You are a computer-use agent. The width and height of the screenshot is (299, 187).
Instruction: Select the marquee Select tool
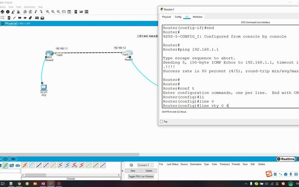coord(3,18)
